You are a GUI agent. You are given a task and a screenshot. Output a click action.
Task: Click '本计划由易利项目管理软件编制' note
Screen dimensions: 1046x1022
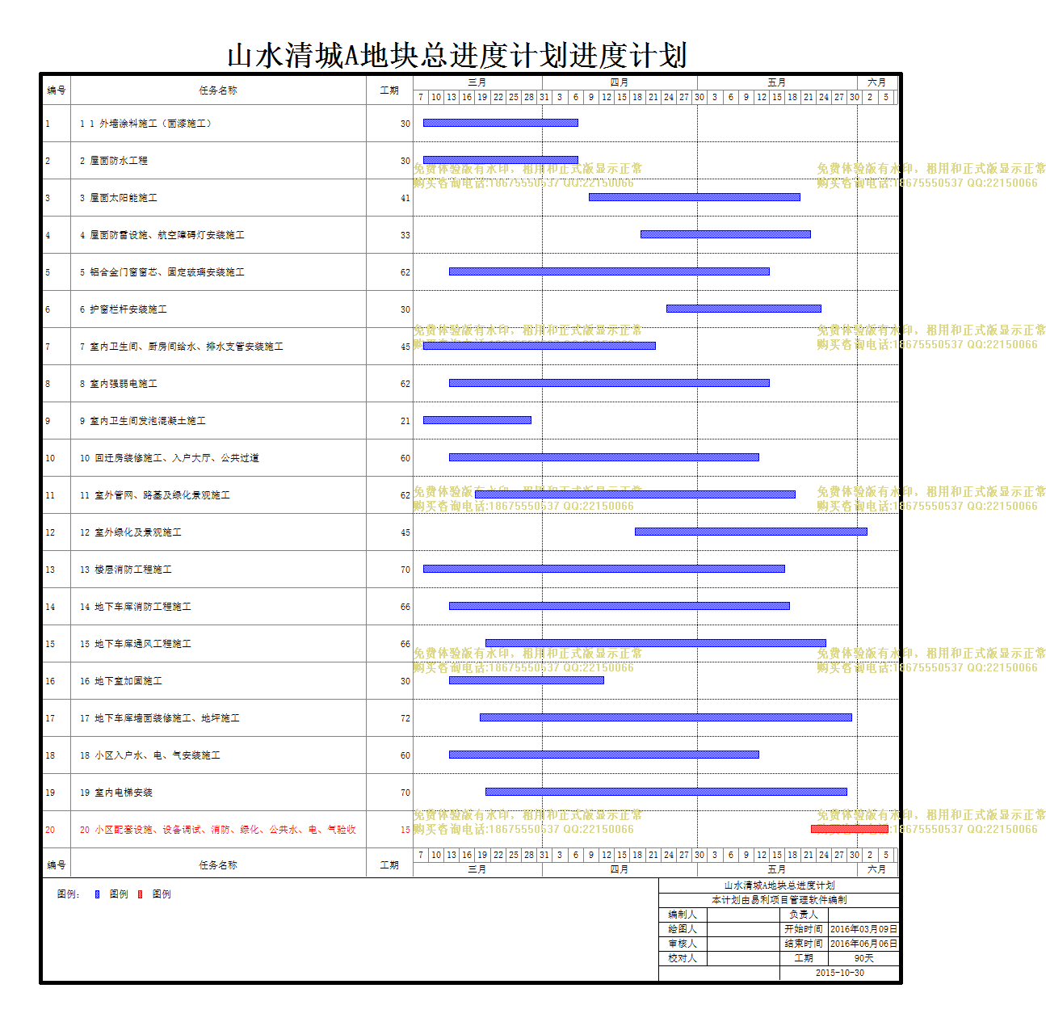(779, 900)
